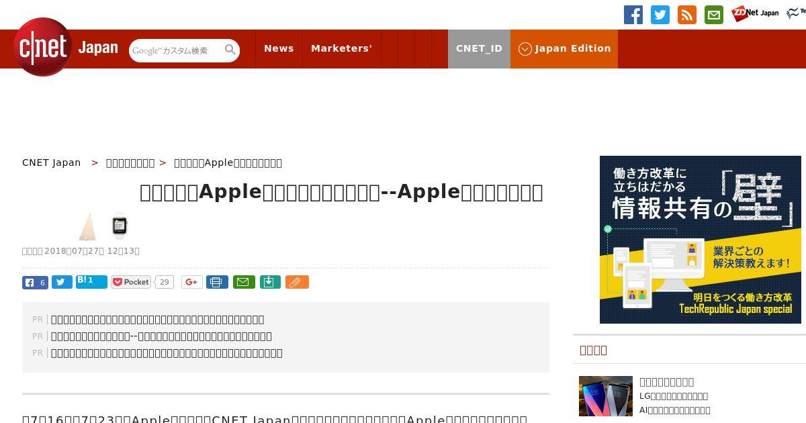This screenshot has height=423, width=806.
Task: Open the orange RSS feed icon
Action: click(x=687, y=15)
